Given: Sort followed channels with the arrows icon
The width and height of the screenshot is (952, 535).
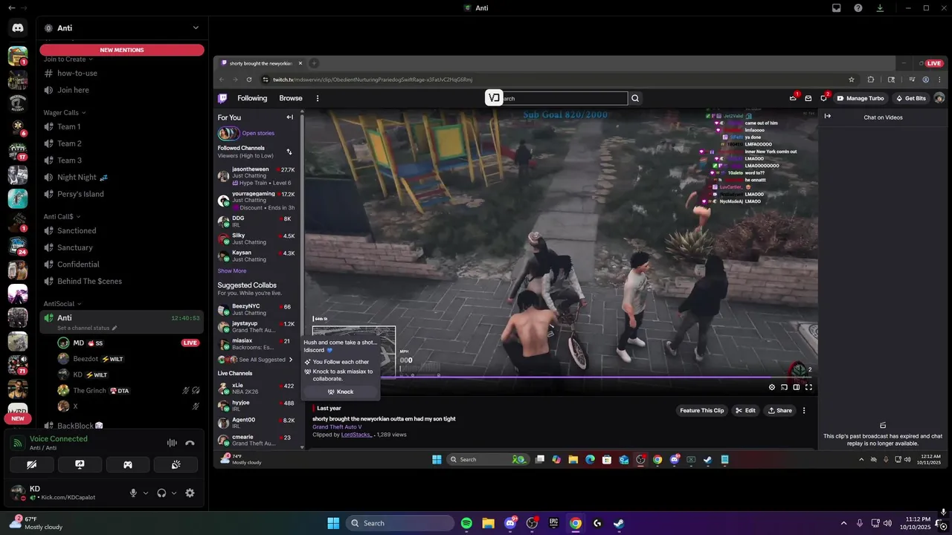Looking at the screenshot, I should click(x=289, y=152).
